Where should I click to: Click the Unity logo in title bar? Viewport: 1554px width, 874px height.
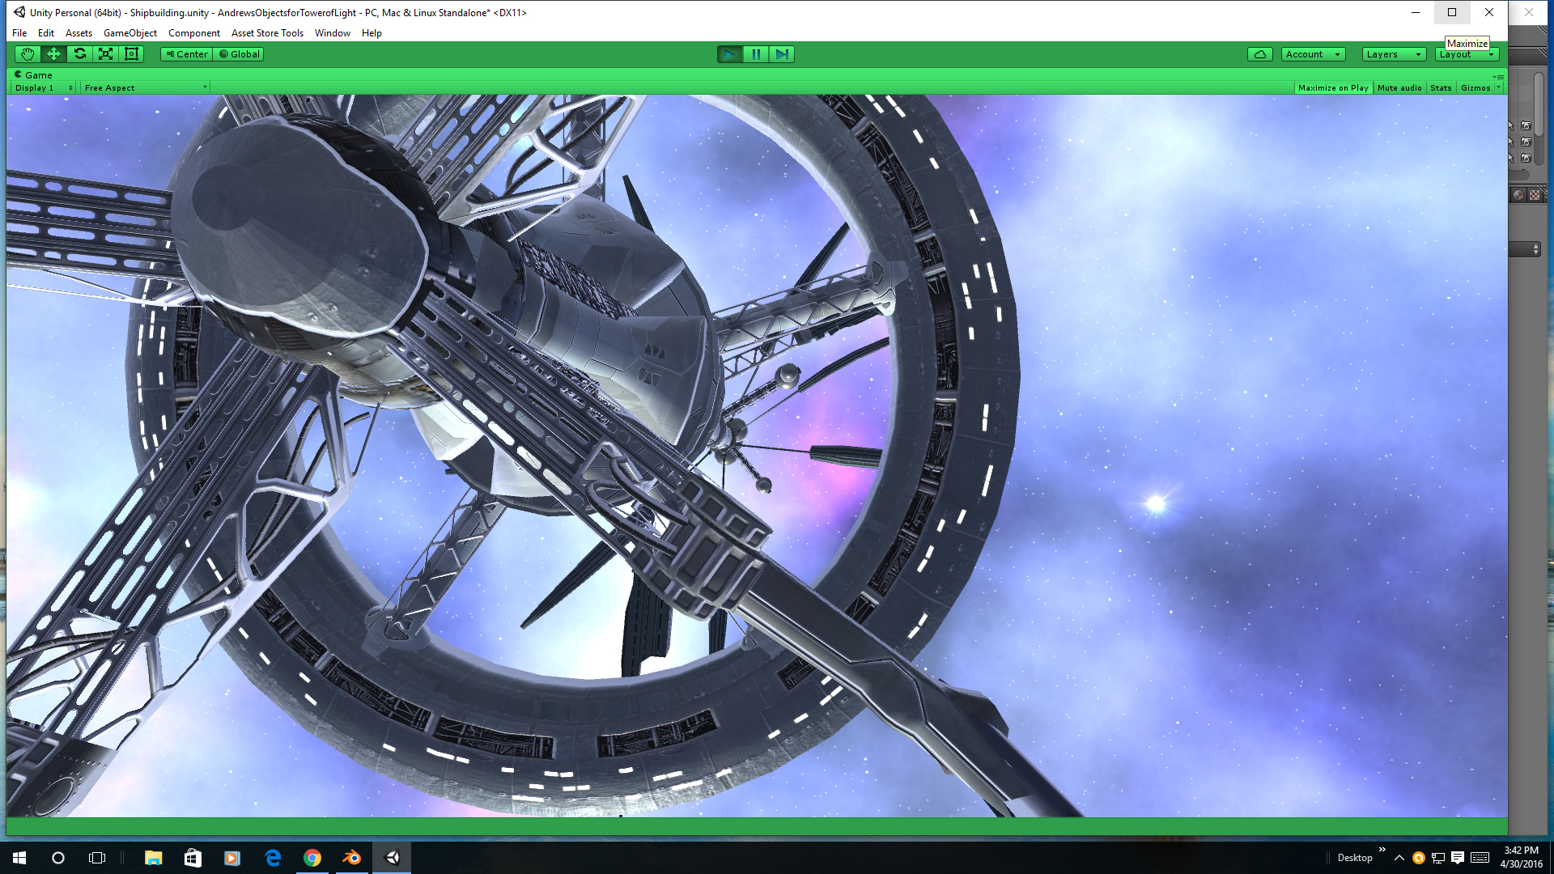click(19, 12)
